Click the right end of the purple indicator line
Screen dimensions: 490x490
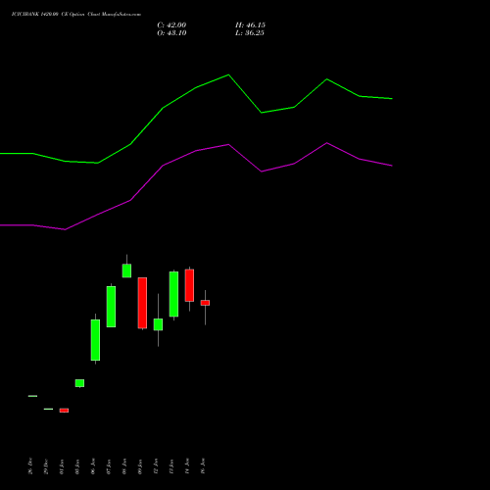(x=391, y=166)
